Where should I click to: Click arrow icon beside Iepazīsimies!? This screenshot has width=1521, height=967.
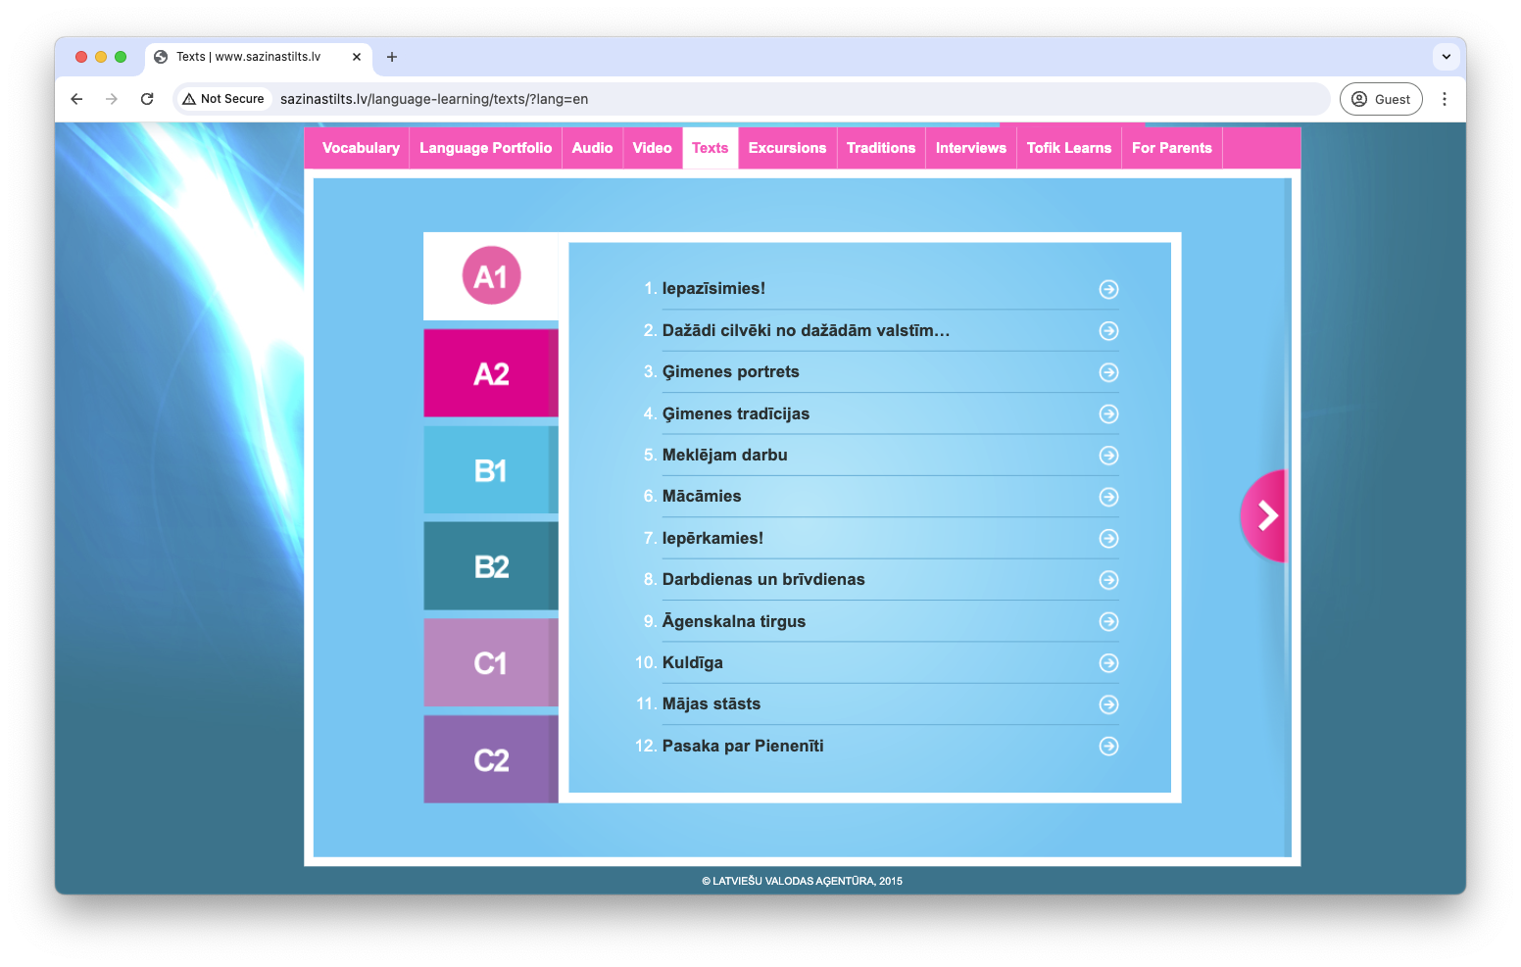point(1108,289)
